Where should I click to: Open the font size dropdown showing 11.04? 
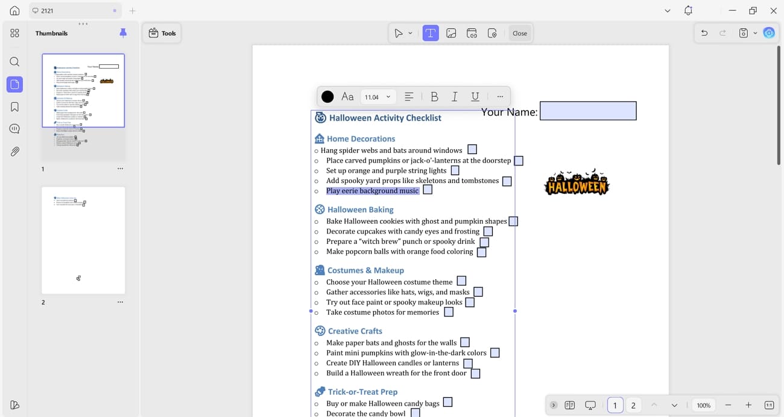pyautogui.click(x=378, y=96)
